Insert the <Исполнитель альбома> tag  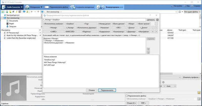[x=54, y=24]
